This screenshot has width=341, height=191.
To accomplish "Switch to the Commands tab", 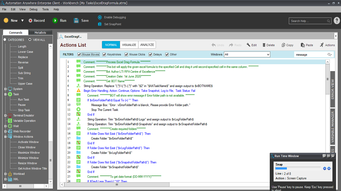I will click(x=16, y=33).
